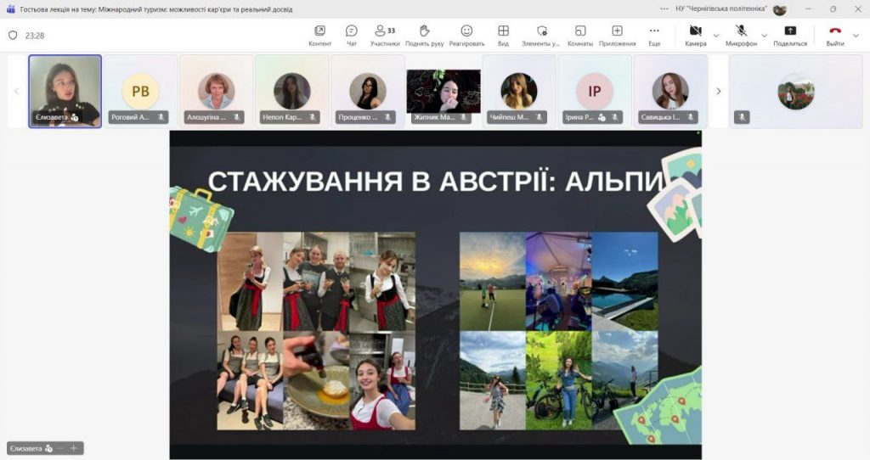Expand the arrow next to Выйти

tap(856, 36)
